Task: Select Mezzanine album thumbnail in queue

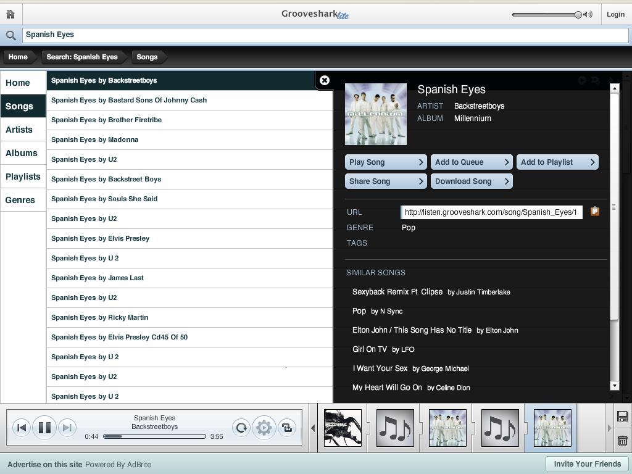Action: (343, 428)
